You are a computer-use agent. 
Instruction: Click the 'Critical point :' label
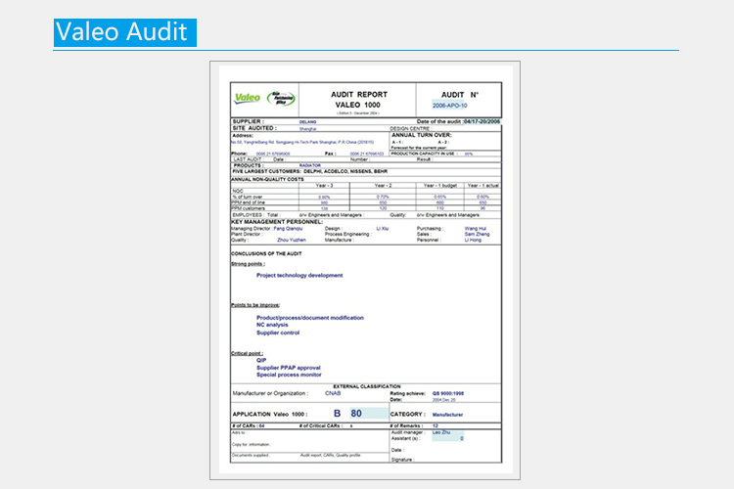pos(247,353)
